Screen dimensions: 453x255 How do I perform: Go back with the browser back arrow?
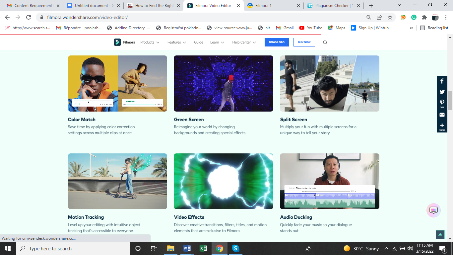(7, 17)
